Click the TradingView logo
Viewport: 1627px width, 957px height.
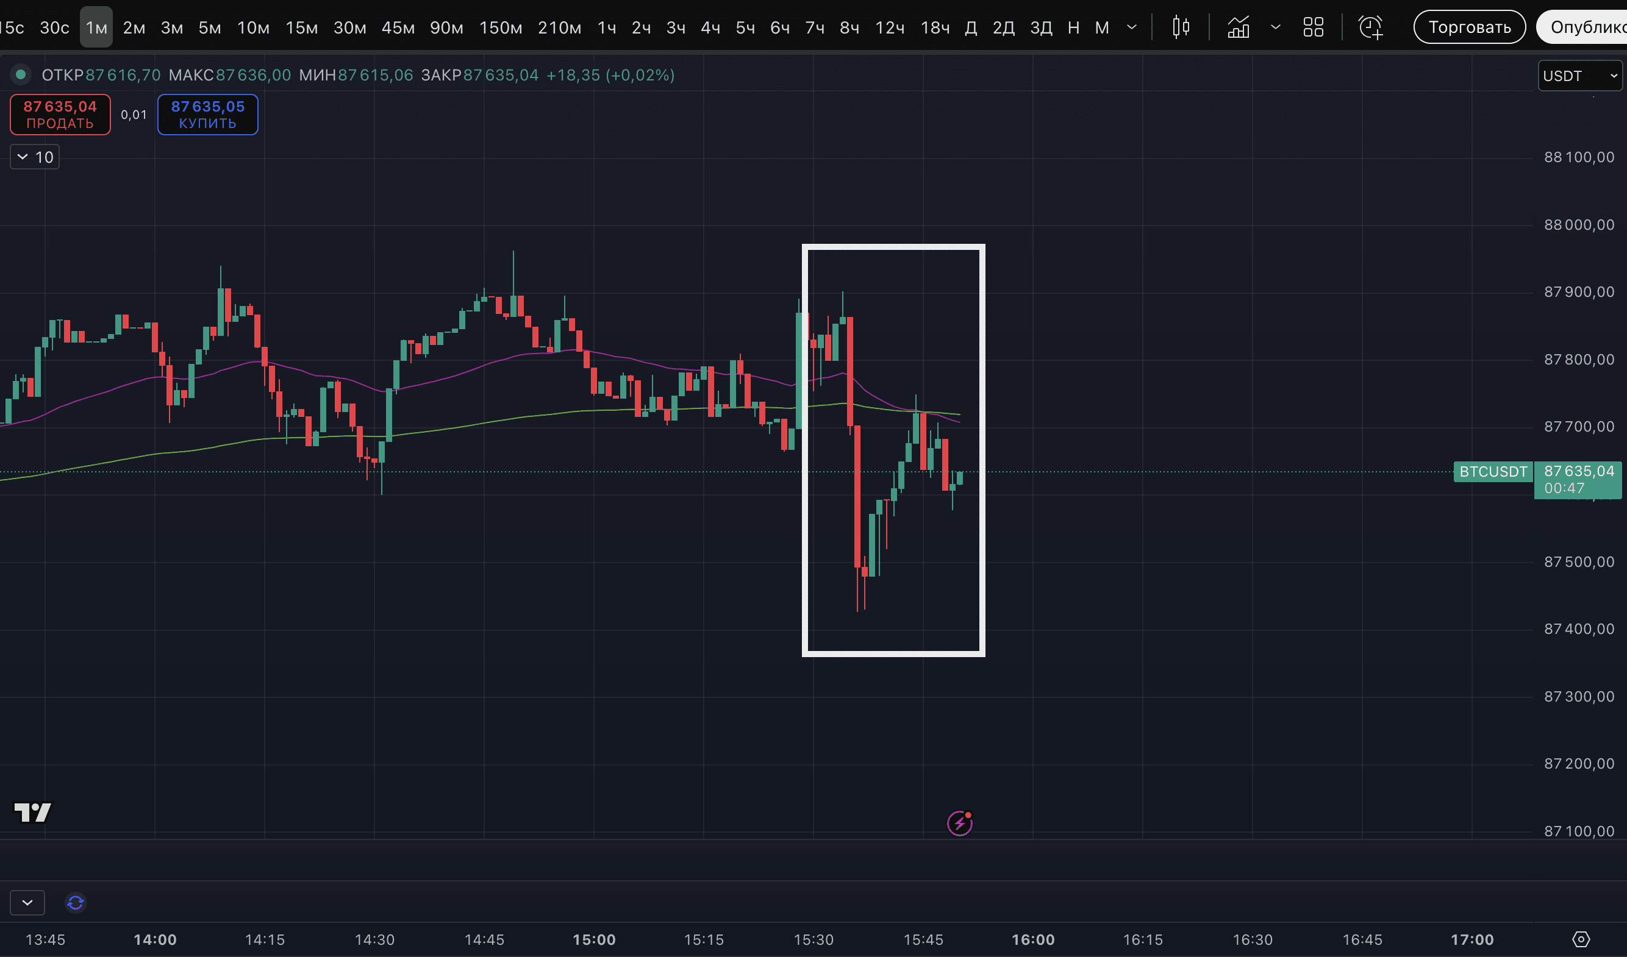[x=32, y=812]
